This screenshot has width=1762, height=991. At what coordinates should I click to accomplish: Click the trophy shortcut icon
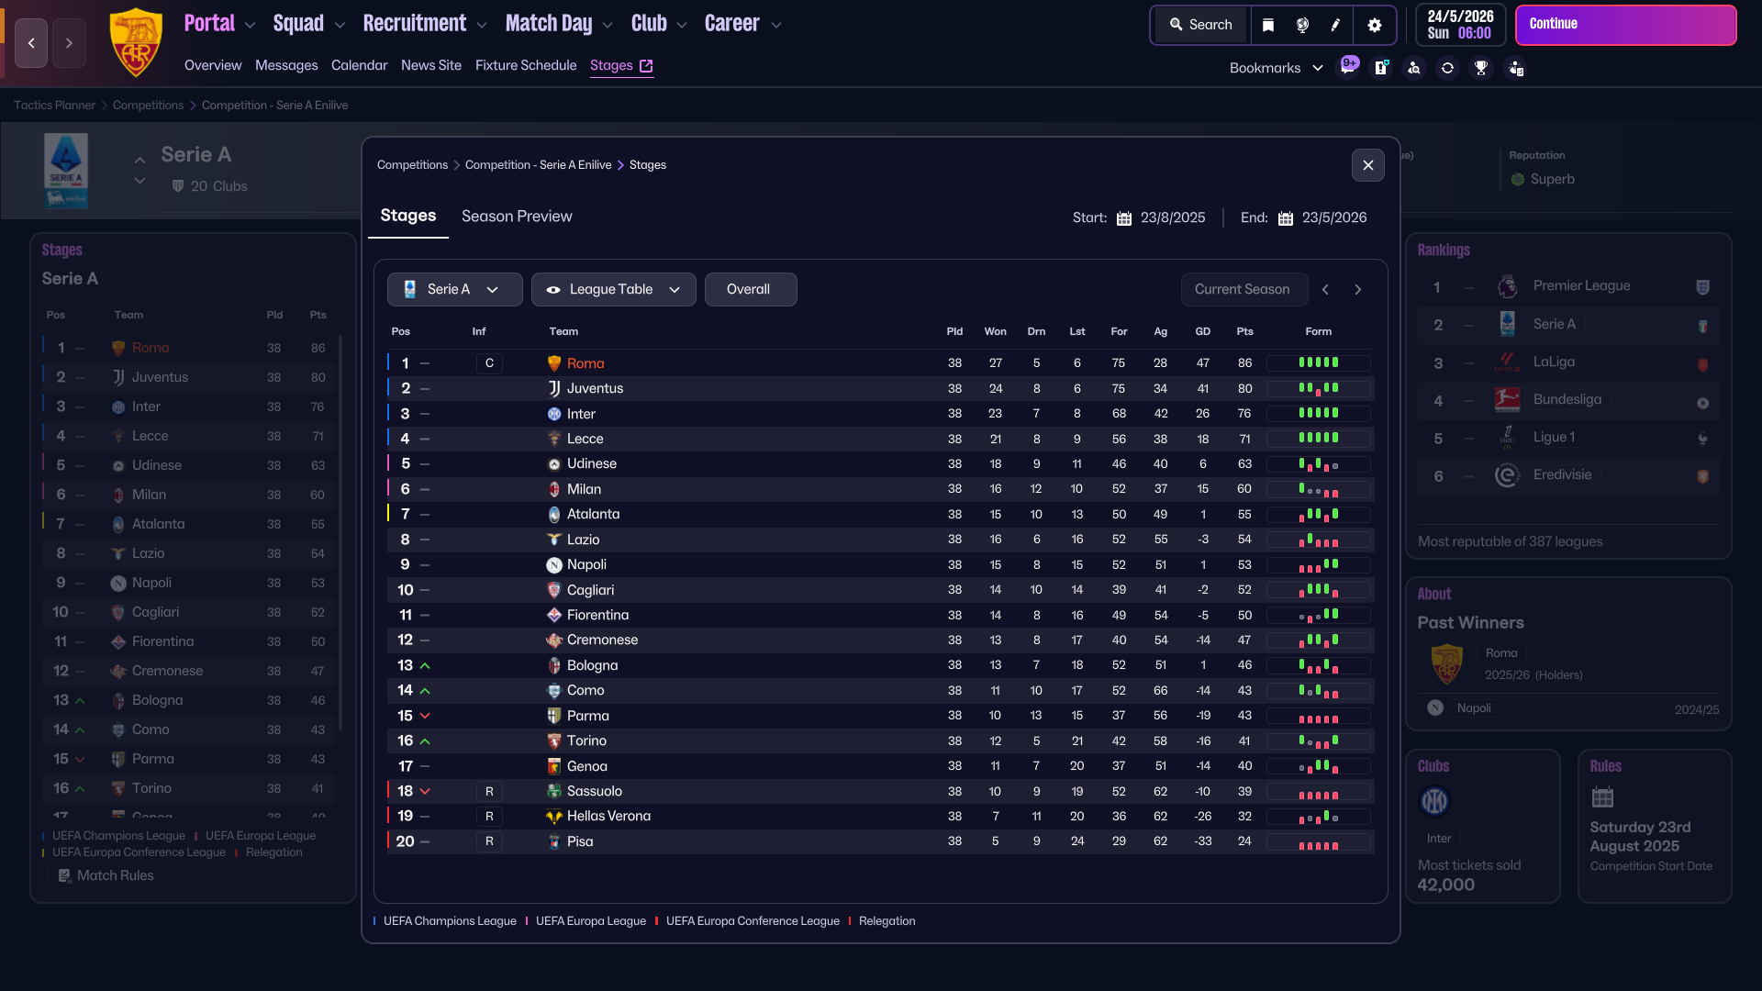coord(1480,68)
